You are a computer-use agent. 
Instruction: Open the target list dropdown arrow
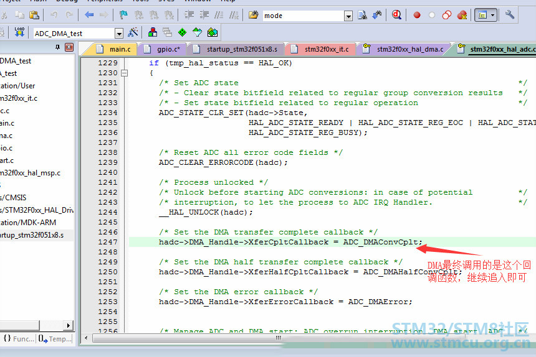119,34
